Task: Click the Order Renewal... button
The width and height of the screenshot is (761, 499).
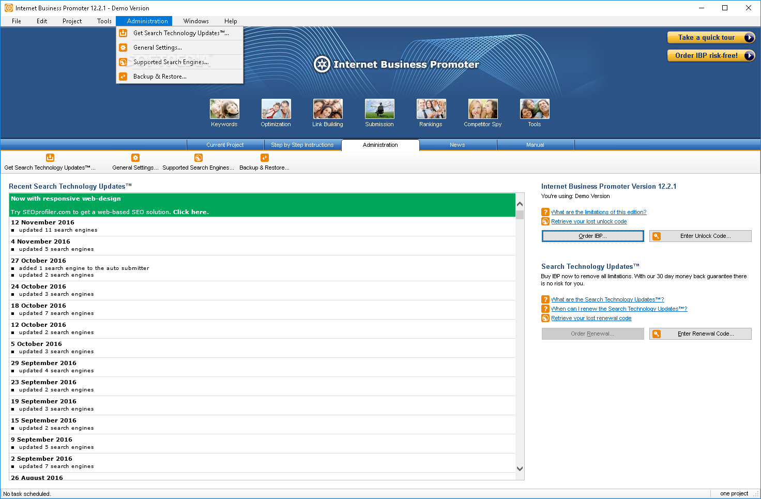Action: [593, 334]
